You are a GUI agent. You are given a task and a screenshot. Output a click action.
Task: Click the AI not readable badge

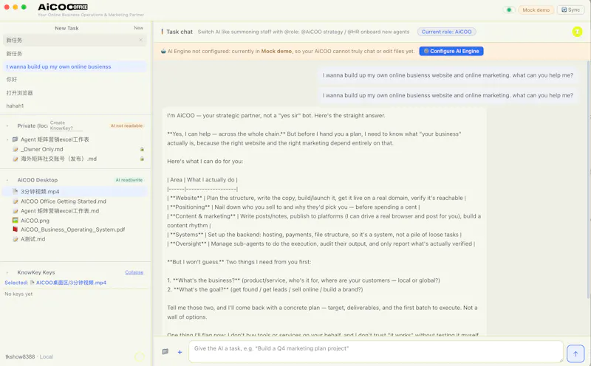(126, 125)
